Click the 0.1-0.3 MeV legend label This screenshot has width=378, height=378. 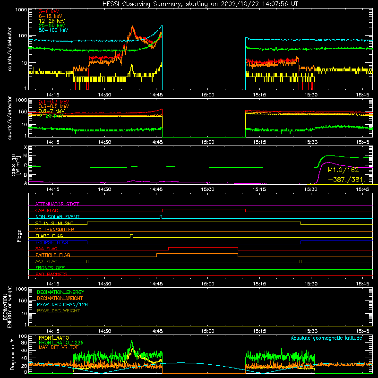pyautogui.click(x=54, y=102)
